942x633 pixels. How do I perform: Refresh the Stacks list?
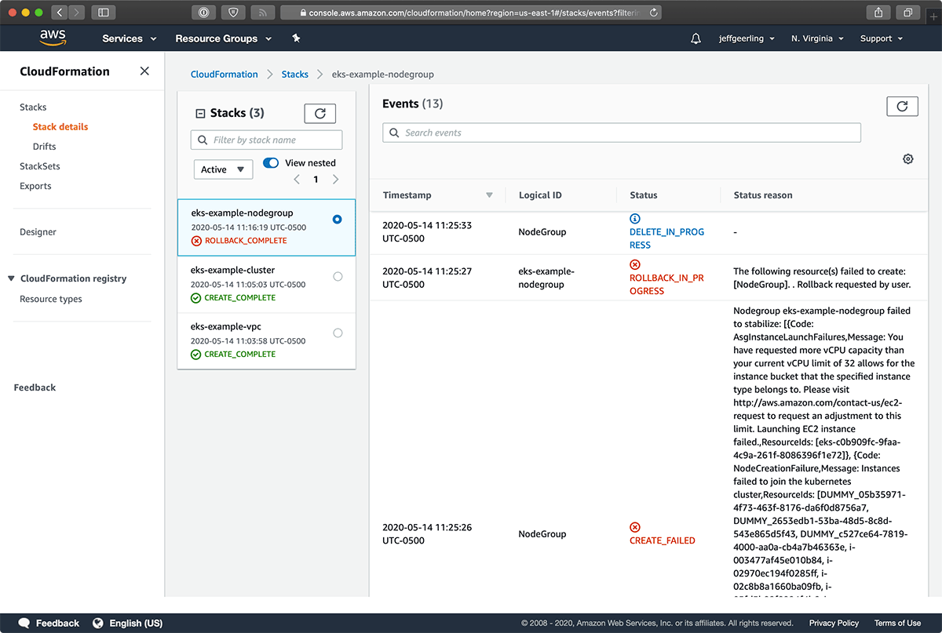pyautogui.click(x=319, y=114)
